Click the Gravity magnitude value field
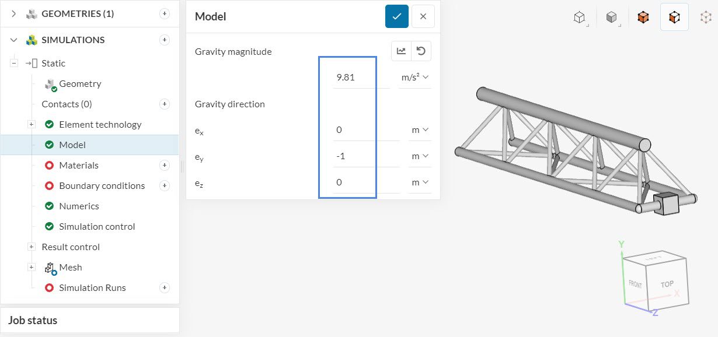 pos(360,77)
